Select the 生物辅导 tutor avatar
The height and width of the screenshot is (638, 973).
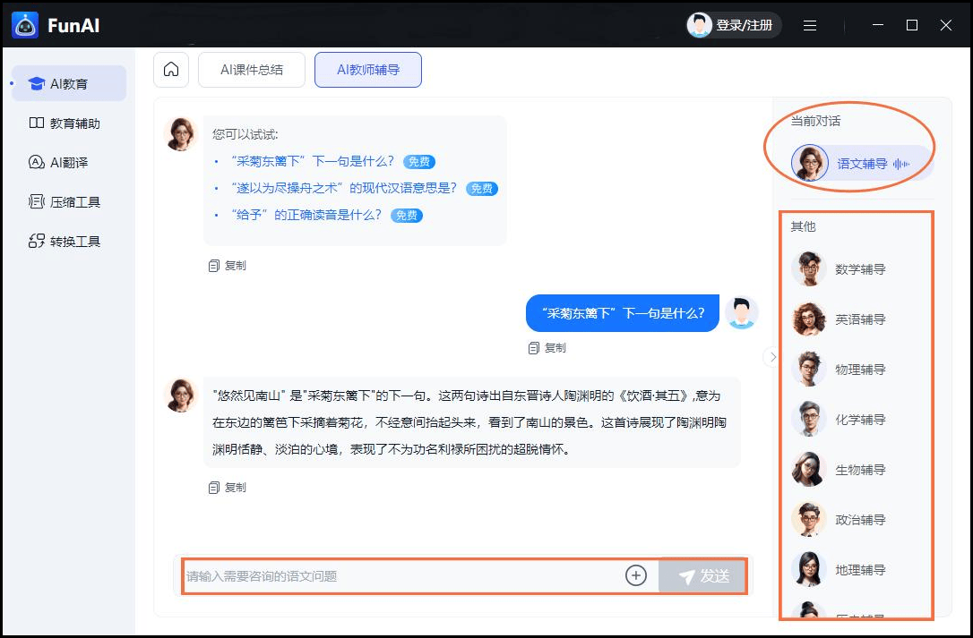808,470
